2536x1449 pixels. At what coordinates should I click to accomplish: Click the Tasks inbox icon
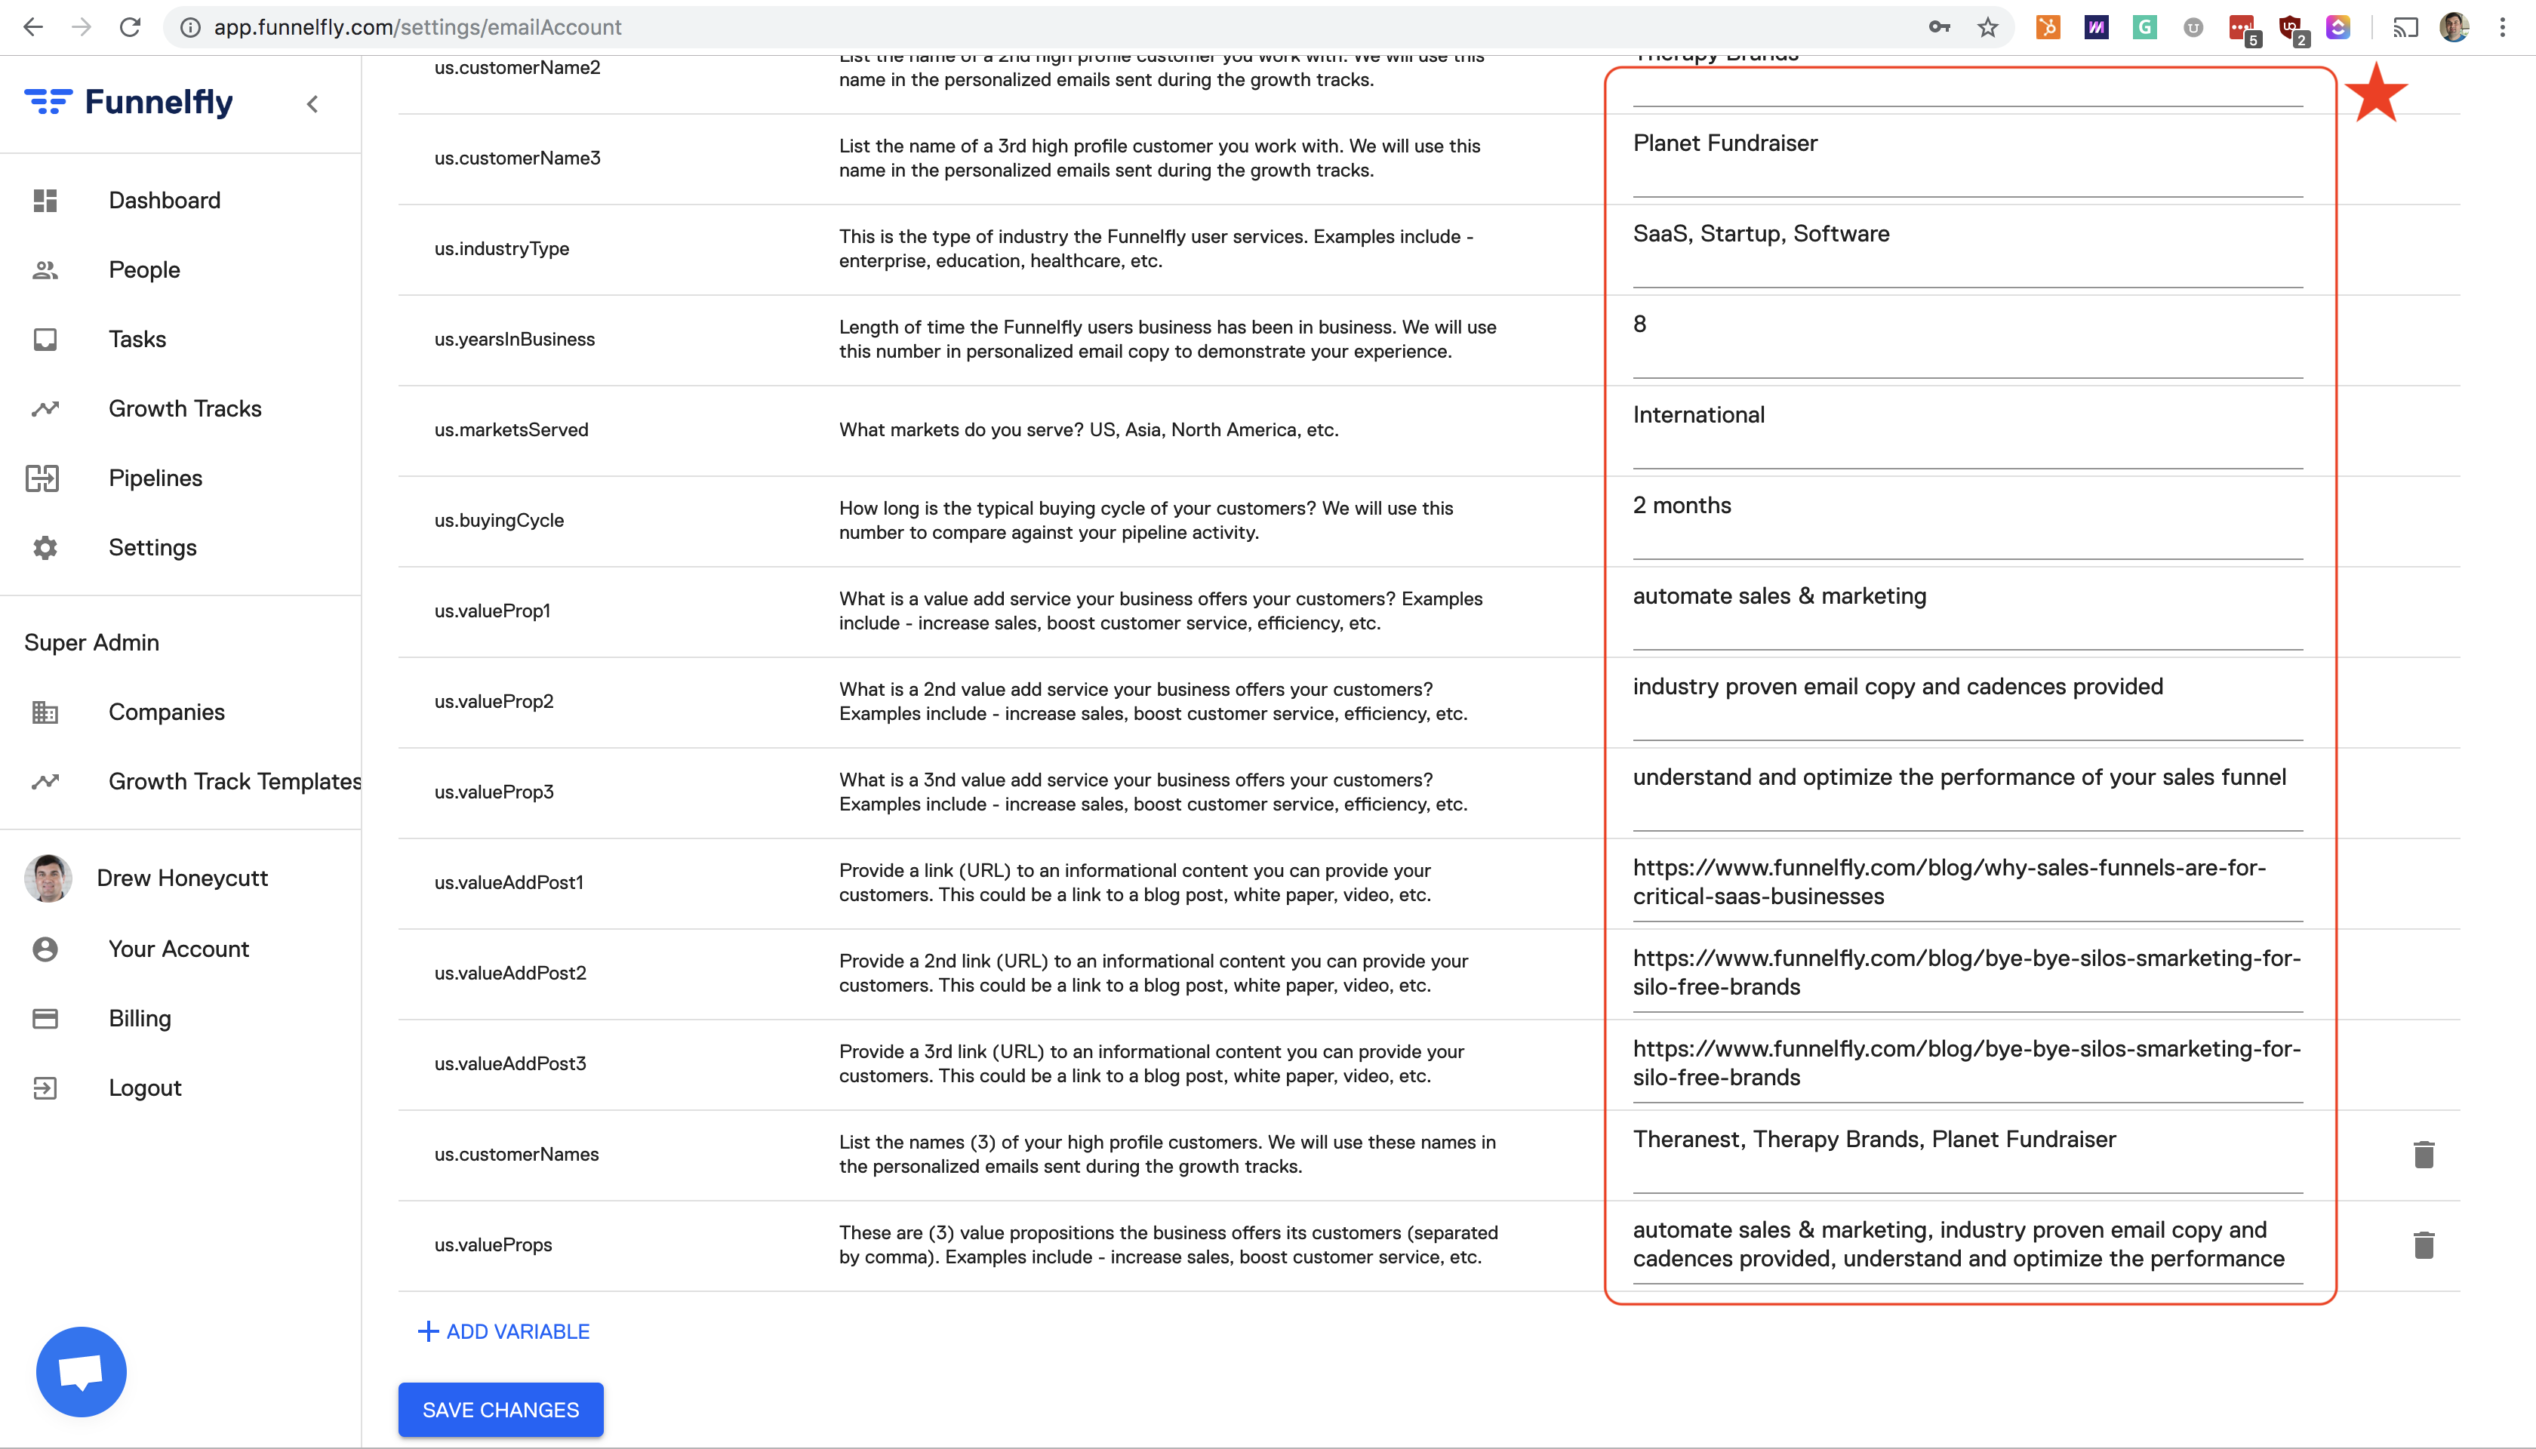pyautogui.click(x=45, y=340)
